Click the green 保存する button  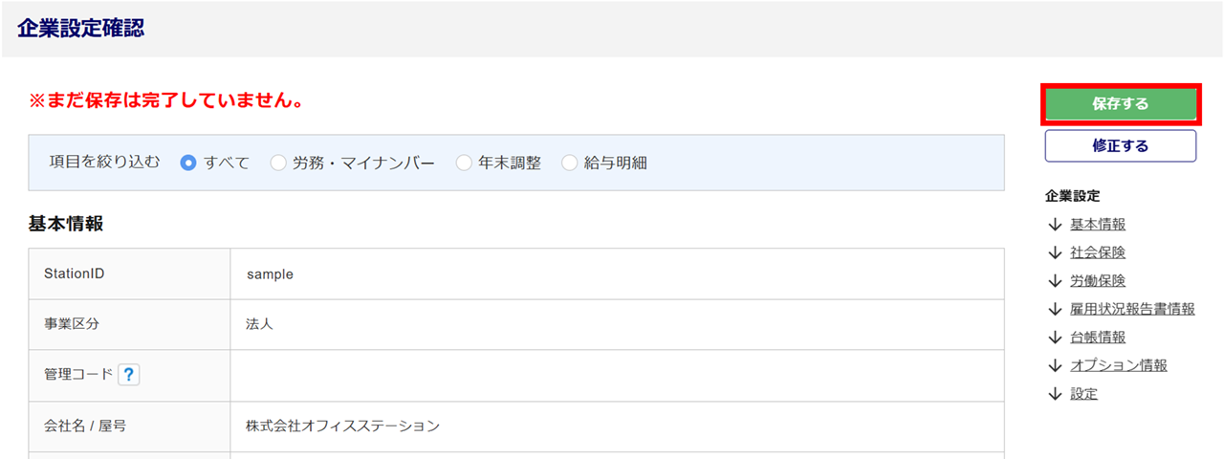pyautogui.click(x=1120, y=104)
